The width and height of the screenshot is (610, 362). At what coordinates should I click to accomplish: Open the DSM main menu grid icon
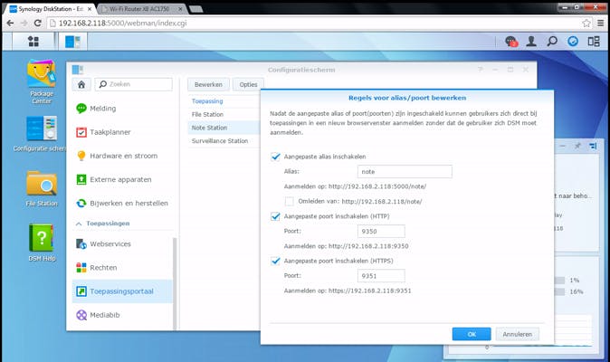(33, 42)
